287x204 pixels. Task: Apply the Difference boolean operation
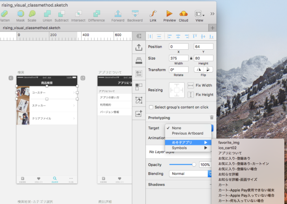(x=96, y=14)
